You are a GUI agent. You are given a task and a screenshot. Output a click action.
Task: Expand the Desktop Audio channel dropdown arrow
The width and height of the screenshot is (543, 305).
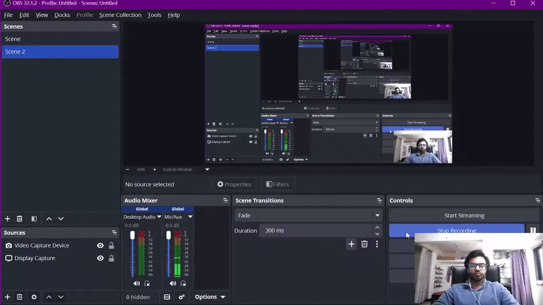(159, 217)
